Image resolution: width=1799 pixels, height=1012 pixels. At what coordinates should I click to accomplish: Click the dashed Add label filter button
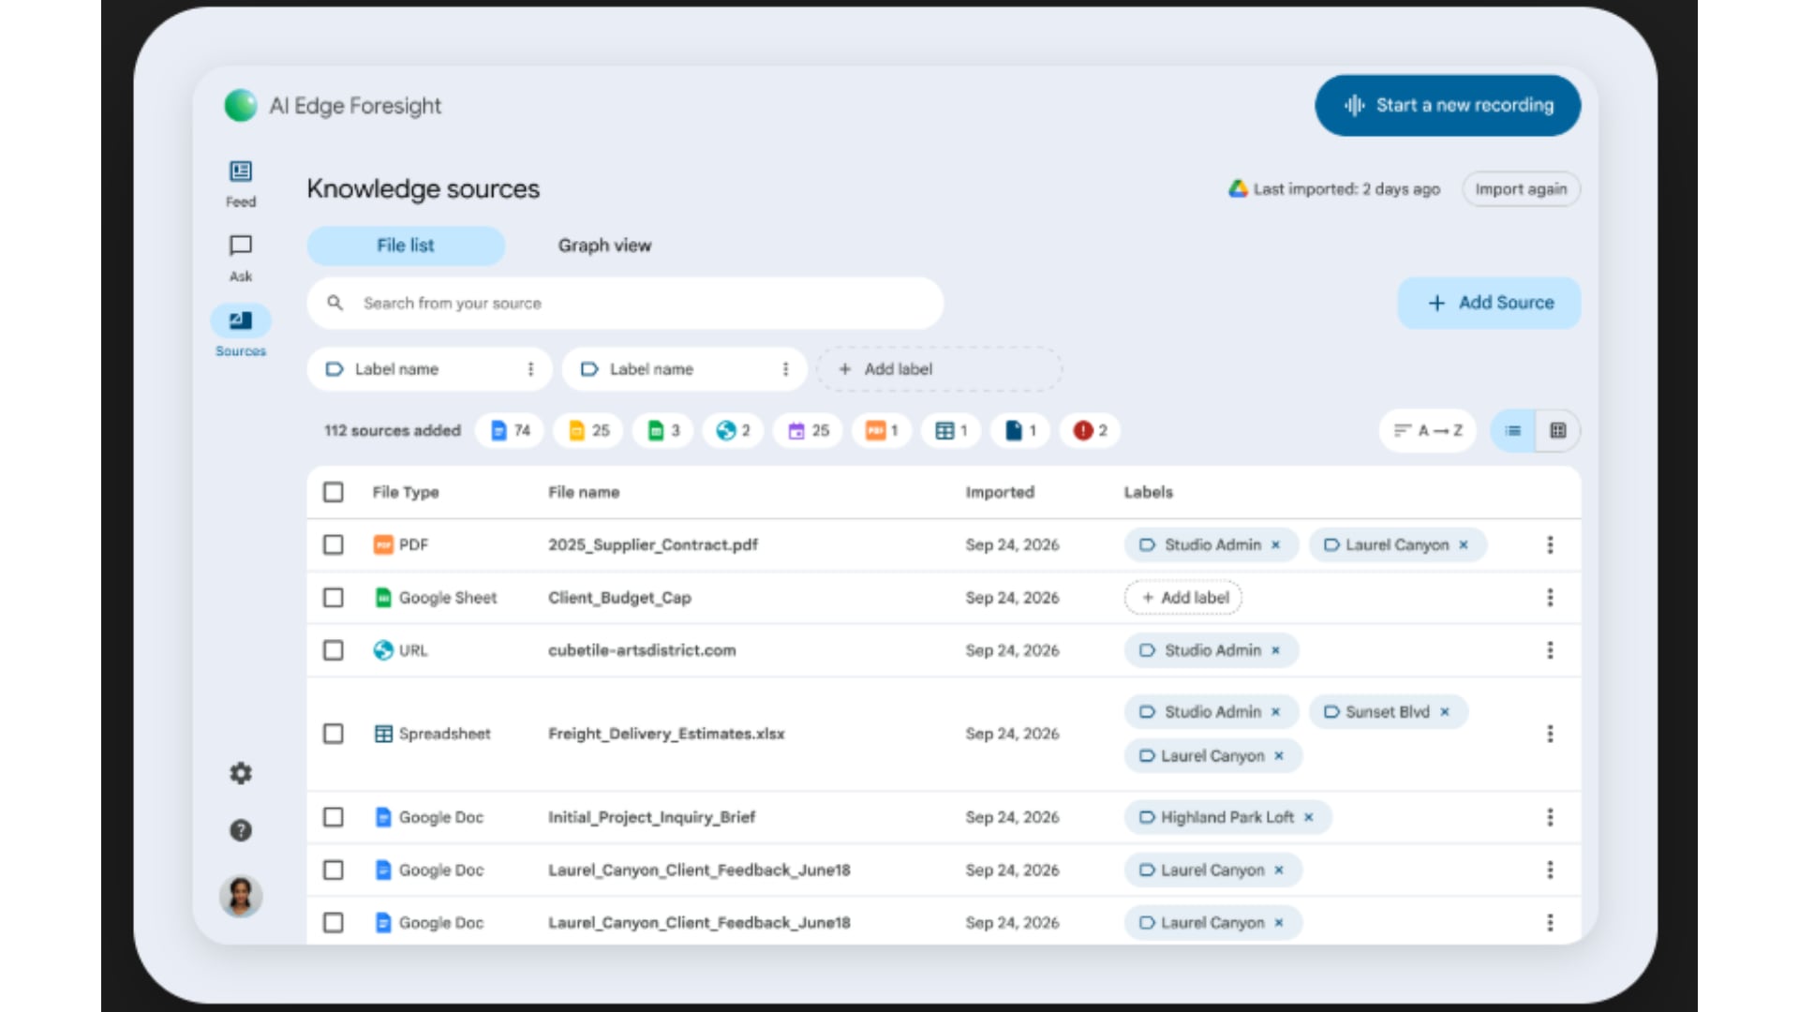coord(939,369)
